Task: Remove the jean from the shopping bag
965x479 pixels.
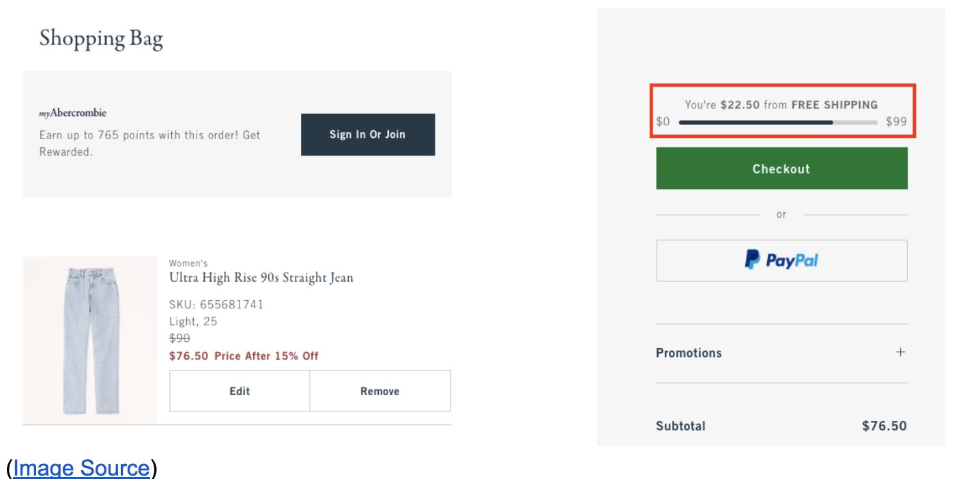Action: 380,391
